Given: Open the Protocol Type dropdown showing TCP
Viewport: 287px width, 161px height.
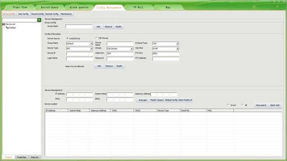Looking at the screenshot, I should (x=165, y=44).
